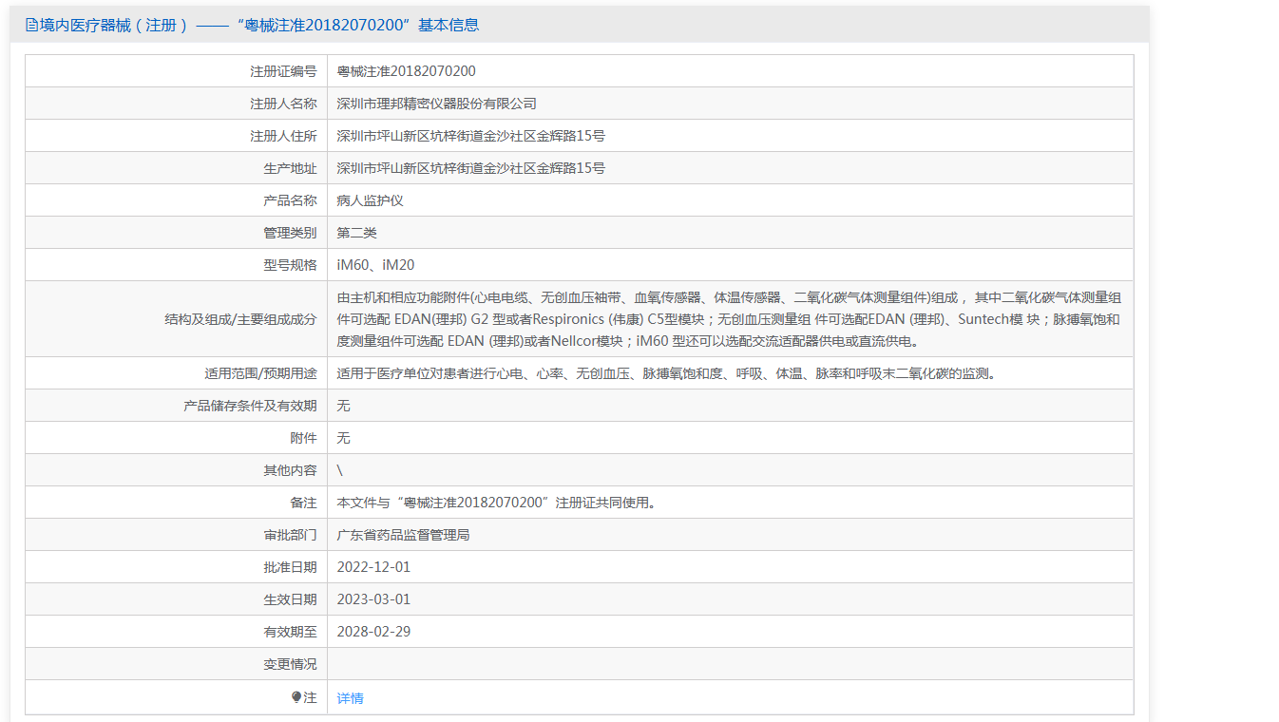Click model specification iM60、iM20
Screen dimensions: 1279x722
click(376, 265)
